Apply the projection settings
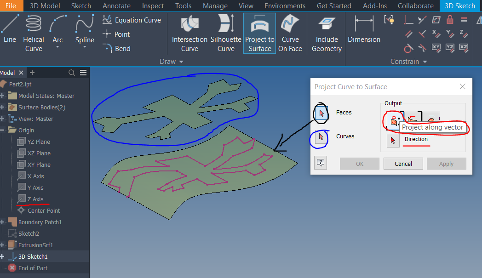Viewport: 482px width, 278px height. click(x=446, y=163)
